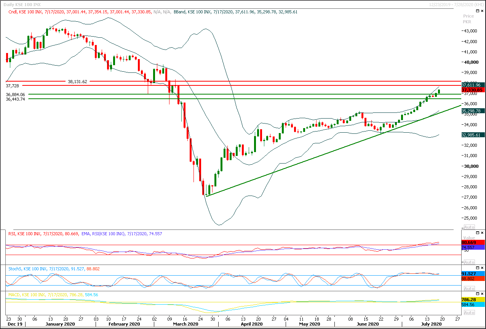This screenshot has height=329, width=486.
Task: Click the 25,000 price axis label
Action: 471,218
